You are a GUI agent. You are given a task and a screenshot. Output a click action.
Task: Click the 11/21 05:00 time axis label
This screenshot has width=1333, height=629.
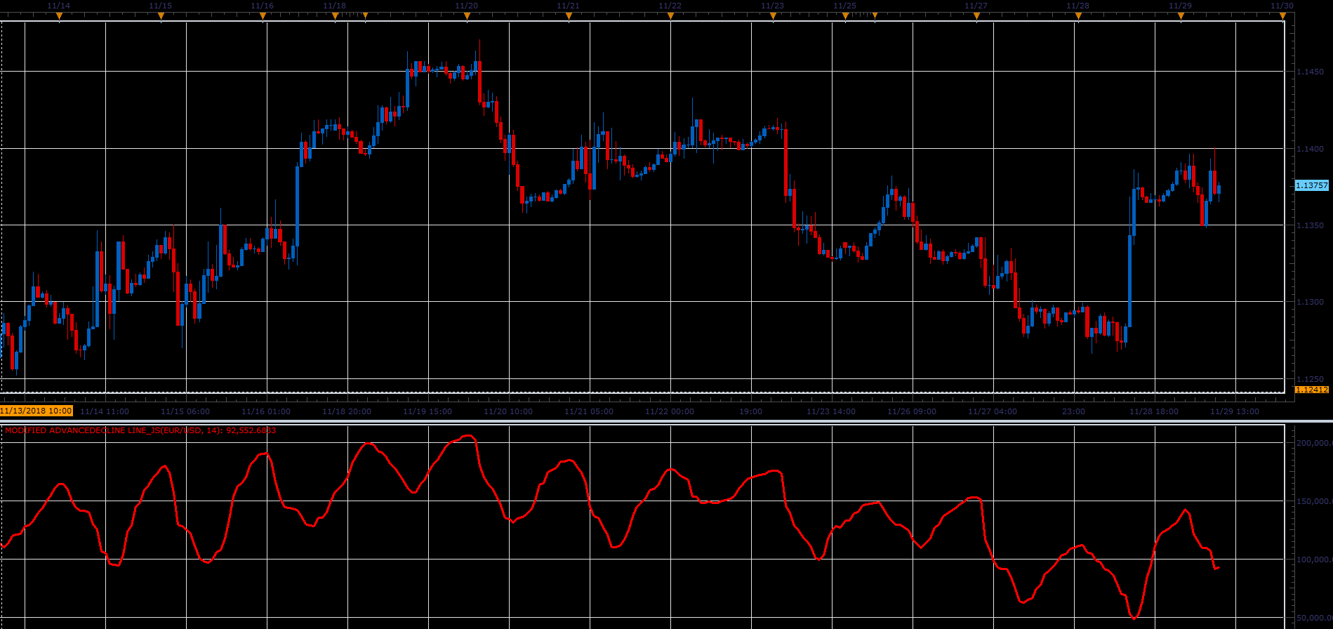pyautogui.click(x=589, y=411)
